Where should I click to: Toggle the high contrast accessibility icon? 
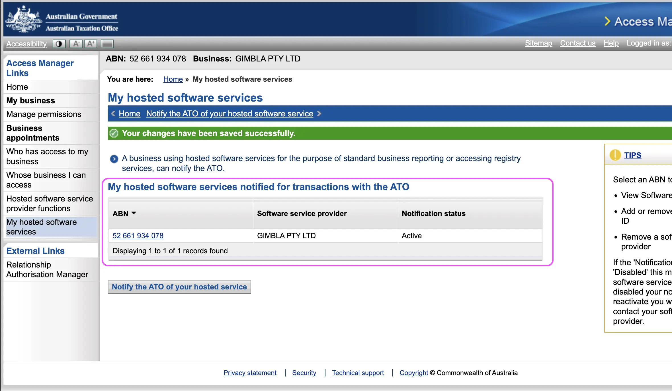point(59,44)
